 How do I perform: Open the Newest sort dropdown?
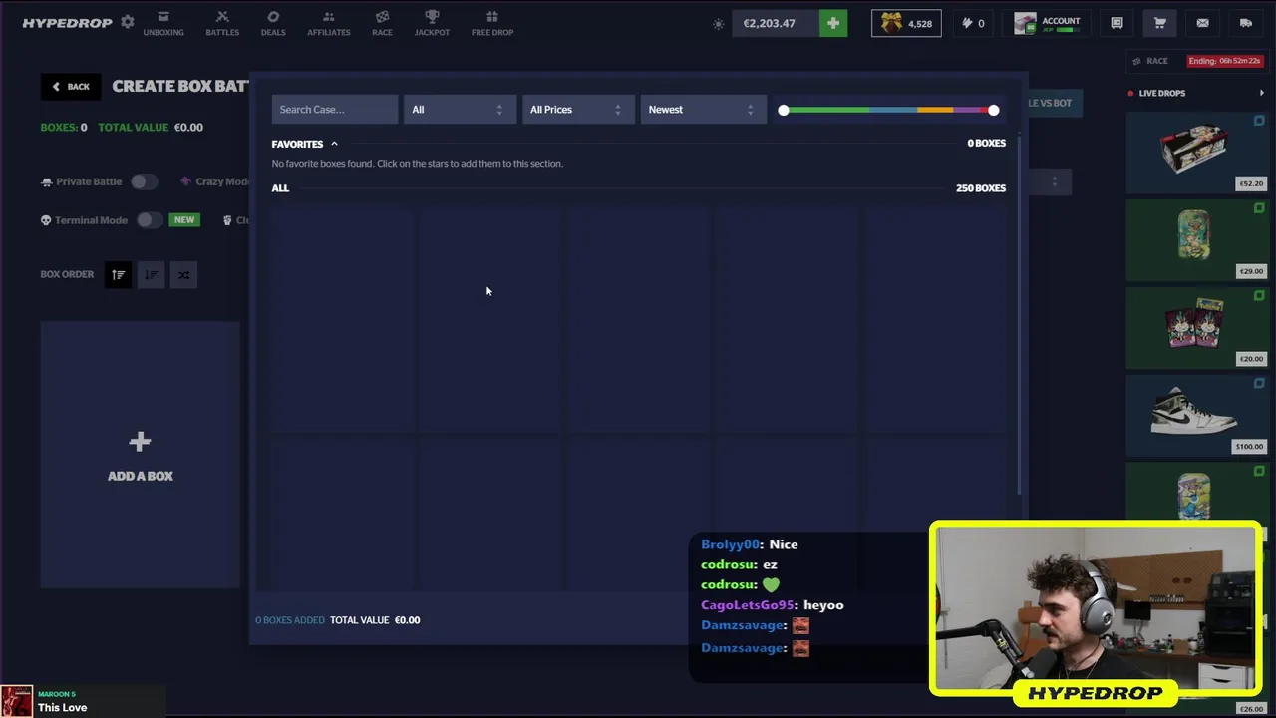coord(703,110)
